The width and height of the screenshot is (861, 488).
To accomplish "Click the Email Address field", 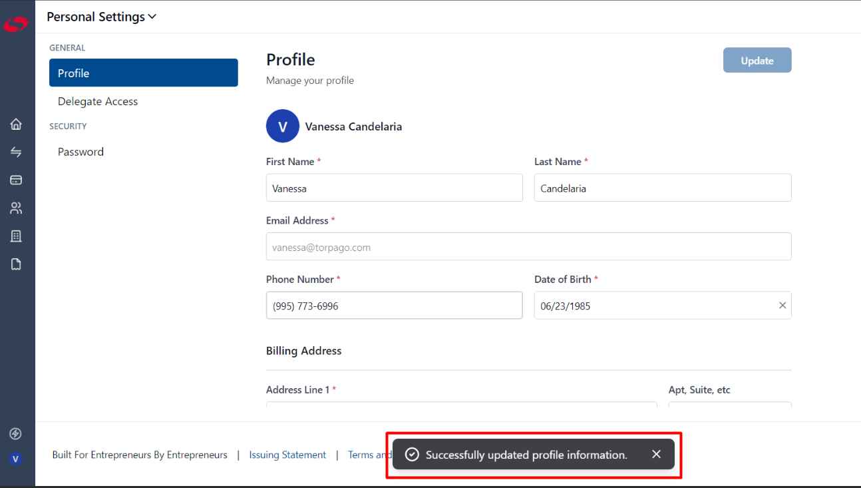I will (529, 246).
